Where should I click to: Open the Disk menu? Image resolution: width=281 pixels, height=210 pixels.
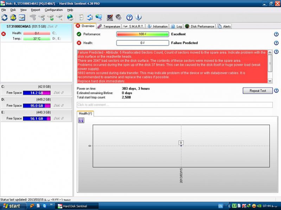[x=13, y=10]
